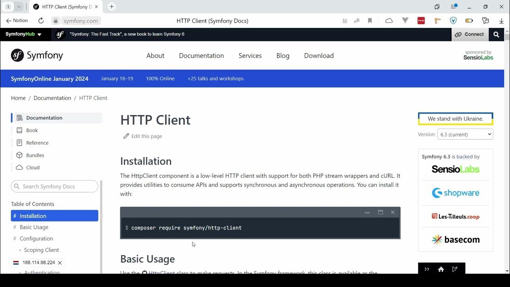The width and height of the screenshot is (510, 287).
Task: Open the browser menu with notification dot
Action: (x=454, y=6)
